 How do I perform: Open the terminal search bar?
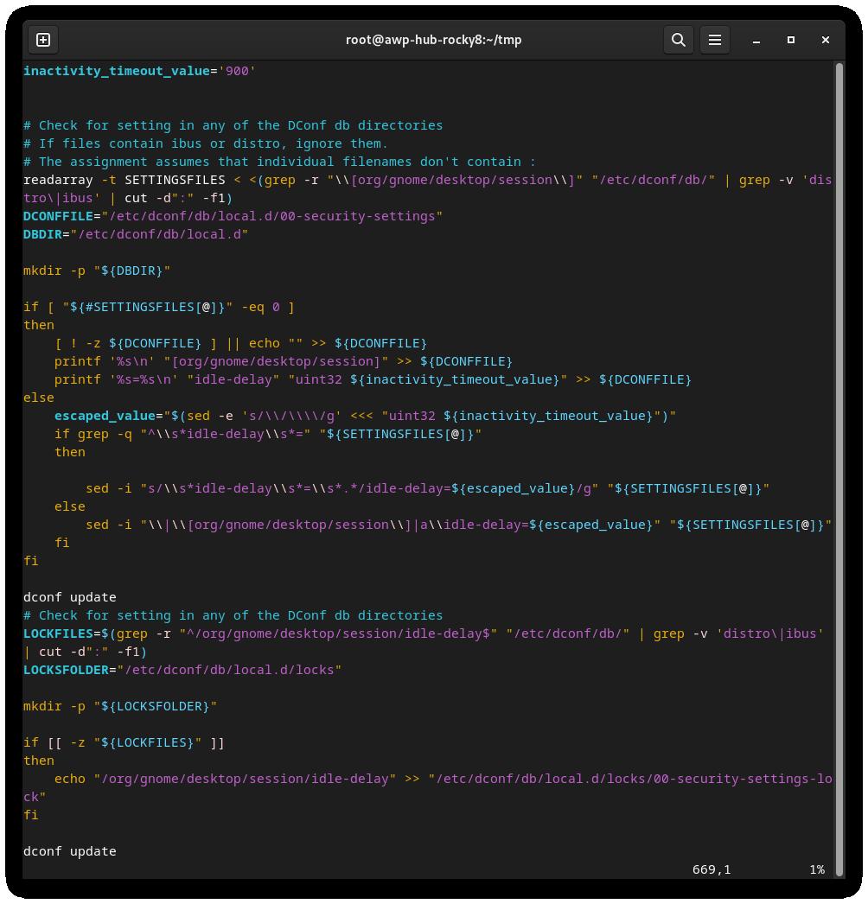click(678, 40)
